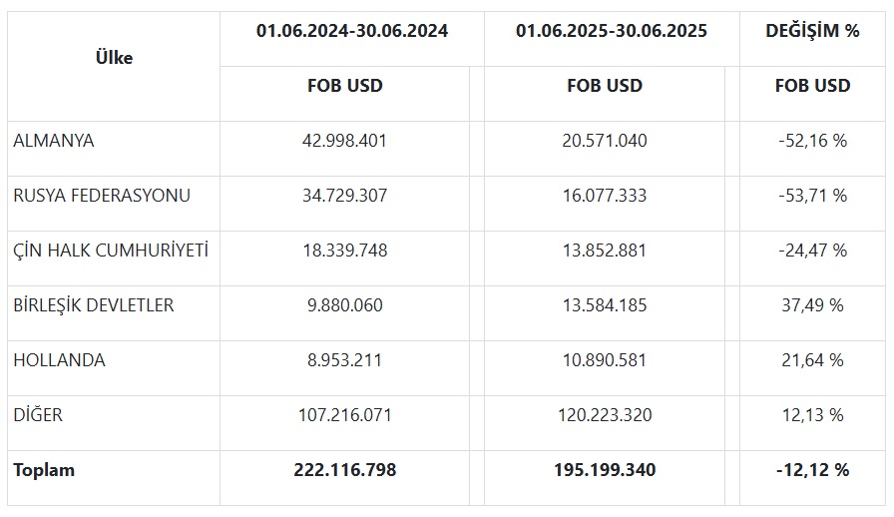Click the 16.077.333 value for Rusya
894x517 pixels.
pos(605,196)
